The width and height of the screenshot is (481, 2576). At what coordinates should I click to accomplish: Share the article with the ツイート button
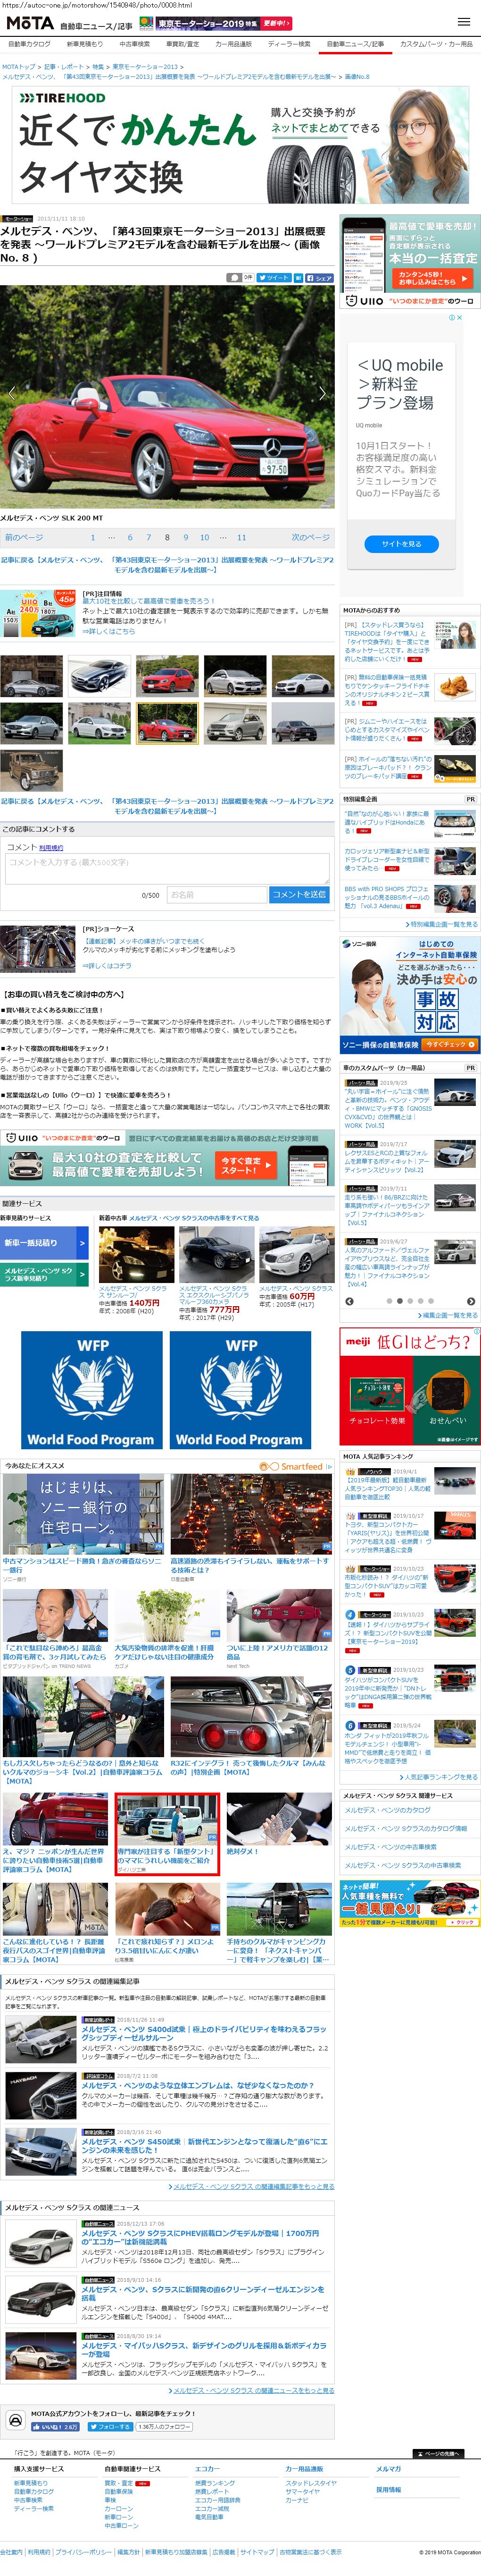coord(274,278)
